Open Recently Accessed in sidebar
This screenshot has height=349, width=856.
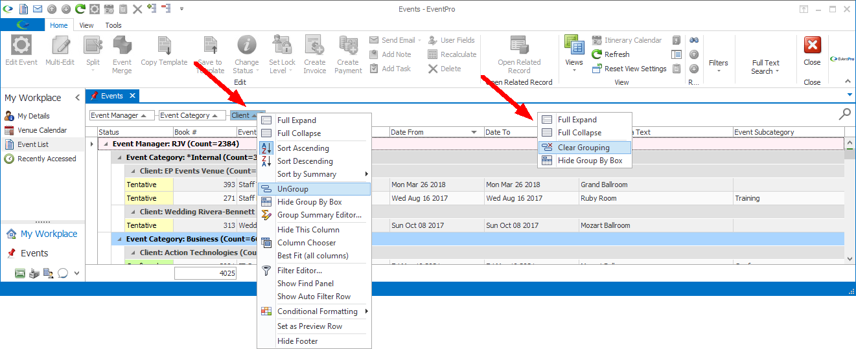point(40,159)
